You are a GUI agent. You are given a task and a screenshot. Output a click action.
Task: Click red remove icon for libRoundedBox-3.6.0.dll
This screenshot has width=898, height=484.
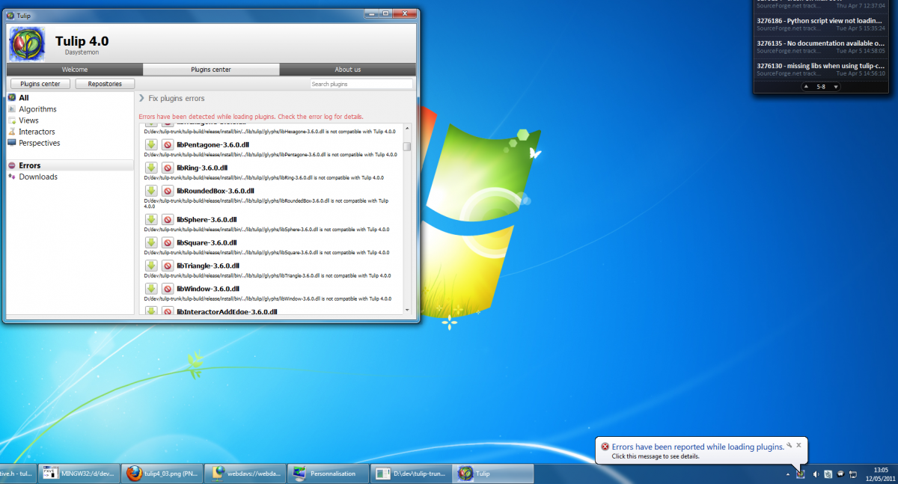168,191
